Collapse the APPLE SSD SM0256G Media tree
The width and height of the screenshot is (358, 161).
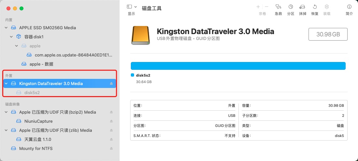pos(6,28)
